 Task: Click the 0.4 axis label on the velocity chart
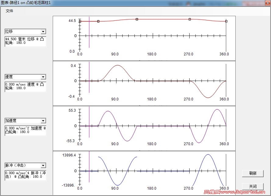click(x=73, y=66)
